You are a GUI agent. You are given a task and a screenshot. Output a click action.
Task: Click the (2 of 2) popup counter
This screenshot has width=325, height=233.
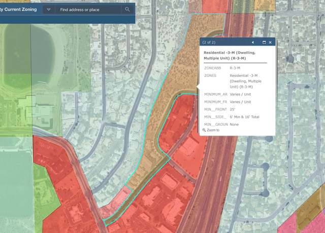click(x=209, y=43)
